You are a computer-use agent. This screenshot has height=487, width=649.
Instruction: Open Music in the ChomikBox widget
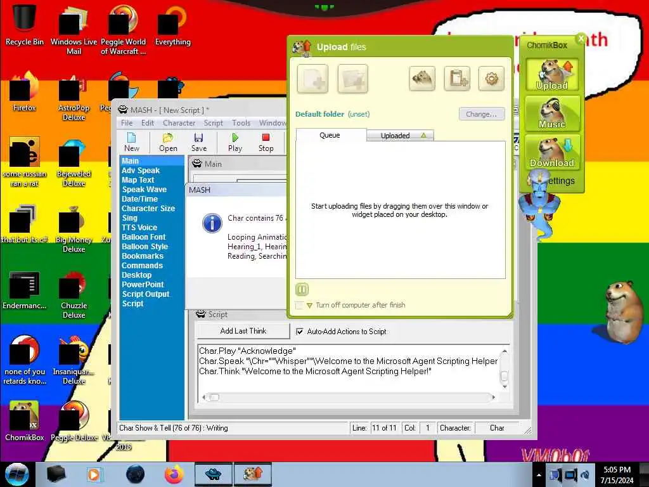[552, 113]
